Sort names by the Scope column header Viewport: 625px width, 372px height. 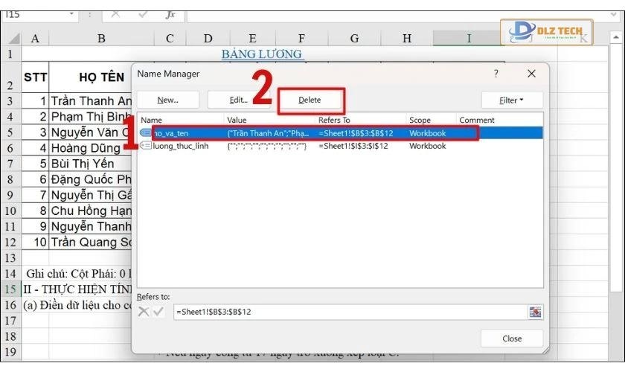[420, 120]
